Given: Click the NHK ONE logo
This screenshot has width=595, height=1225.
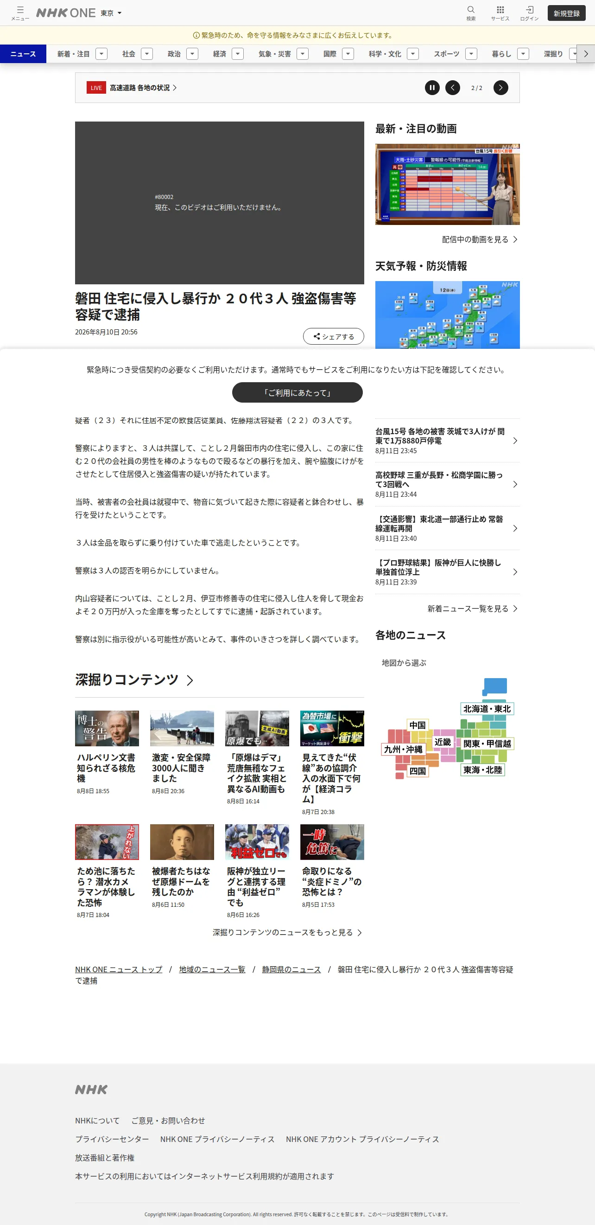Looking at the screenshot, I should tap(66, 13).
